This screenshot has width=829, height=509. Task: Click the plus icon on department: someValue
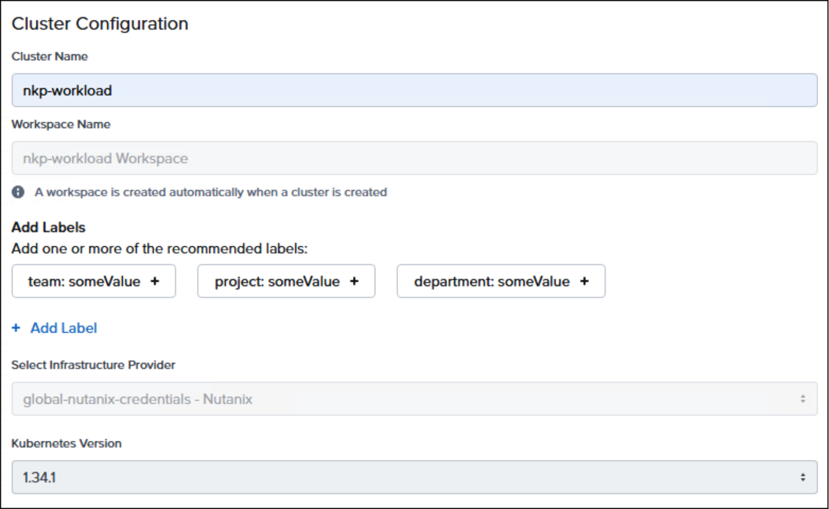click(x=584, y=281)
